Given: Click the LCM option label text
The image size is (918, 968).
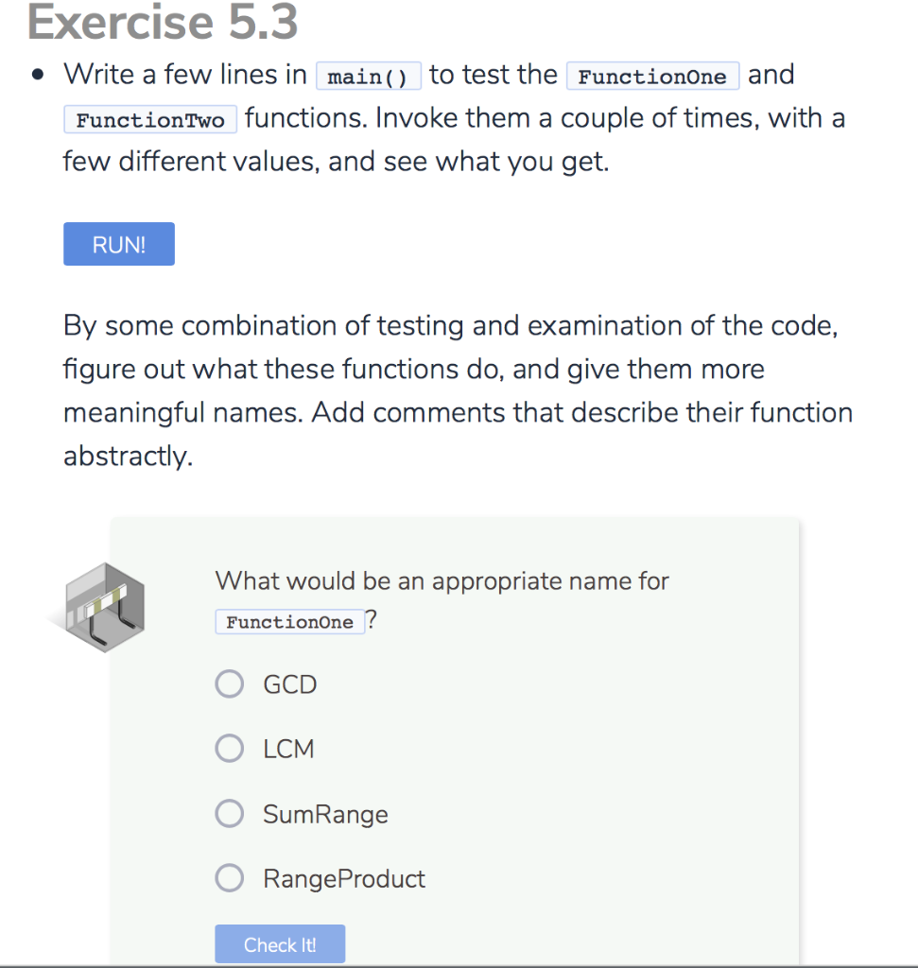Looking at the screenshot, I should 287,748.
